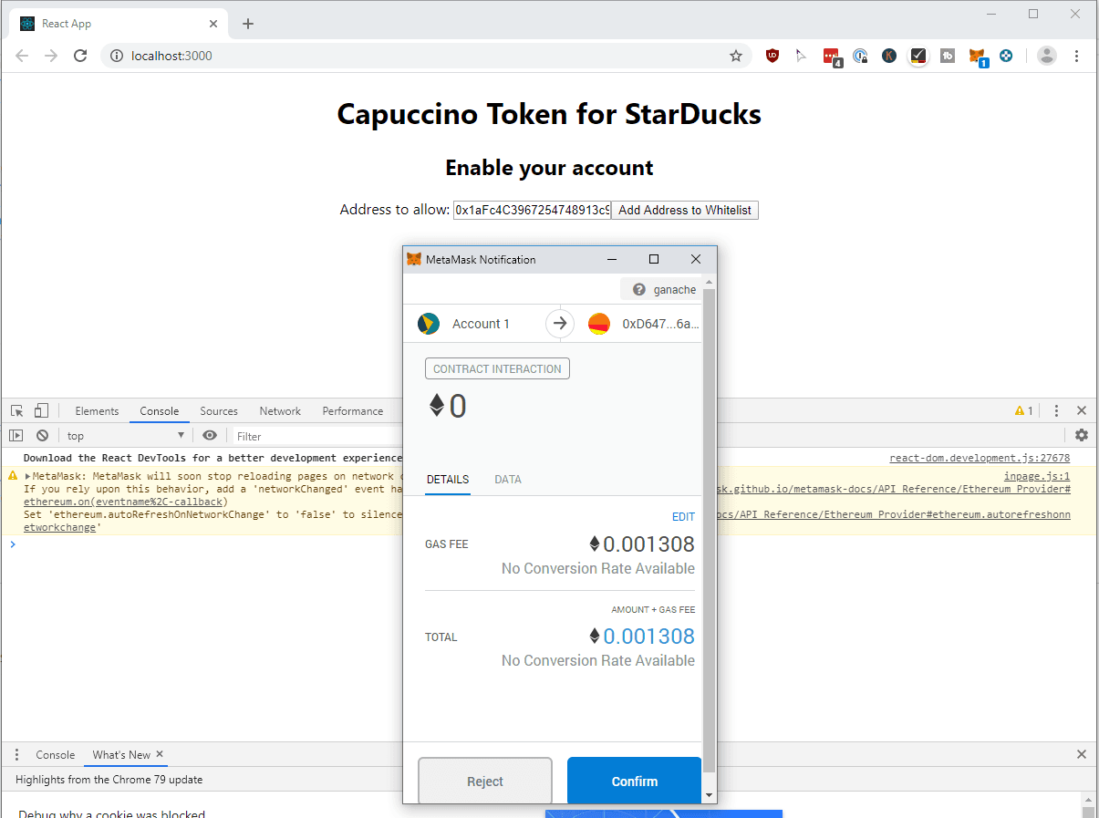Click the recipient 0xD647...6a address

pyautogui.click(x=660, y=324)
